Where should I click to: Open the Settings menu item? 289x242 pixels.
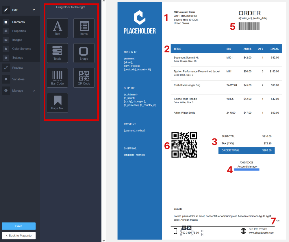tap(18, 58)
